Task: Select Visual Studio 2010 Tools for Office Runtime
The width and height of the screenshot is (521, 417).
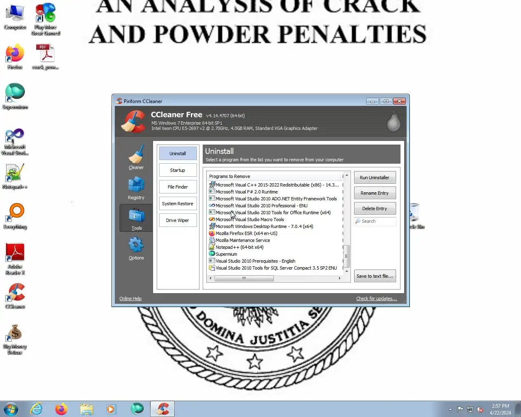Action: [x=275, y=213]
